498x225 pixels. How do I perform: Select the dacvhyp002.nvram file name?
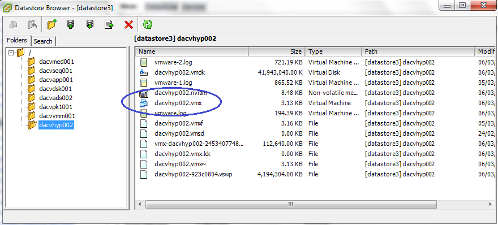coord(181,93)
